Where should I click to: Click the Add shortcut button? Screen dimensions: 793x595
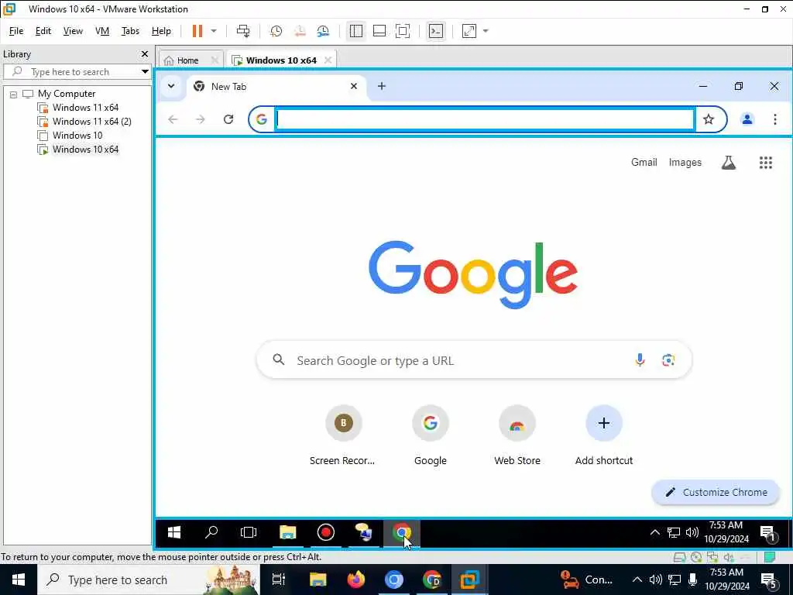[604, 435]
